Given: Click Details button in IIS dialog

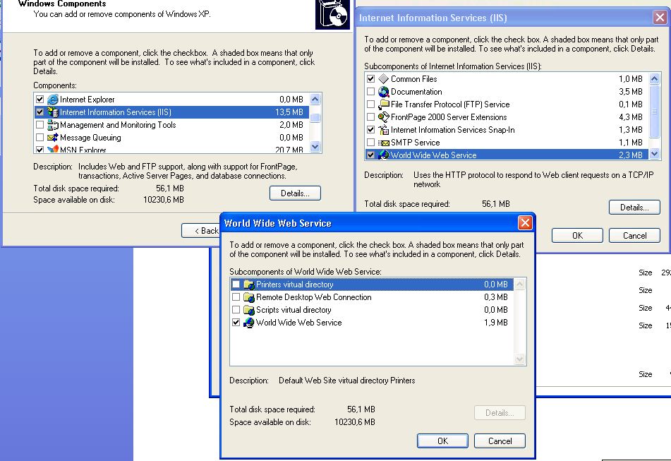Looking at the screenshot, I should [634, 208].
